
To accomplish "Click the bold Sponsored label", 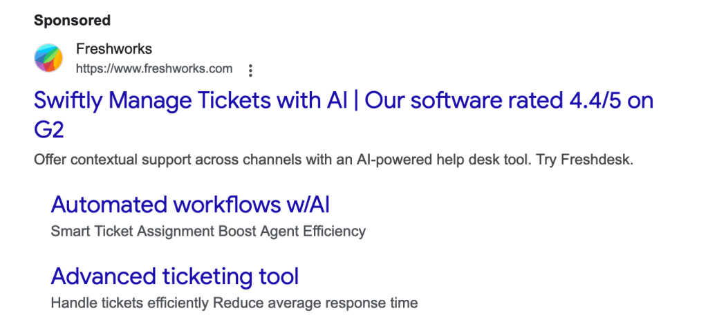I will [x=72, y=20].
